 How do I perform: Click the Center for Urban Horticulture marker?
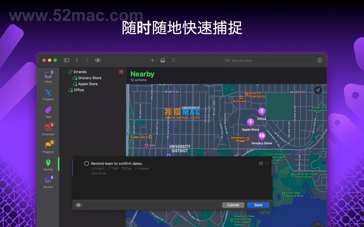[x=292, y=175]
